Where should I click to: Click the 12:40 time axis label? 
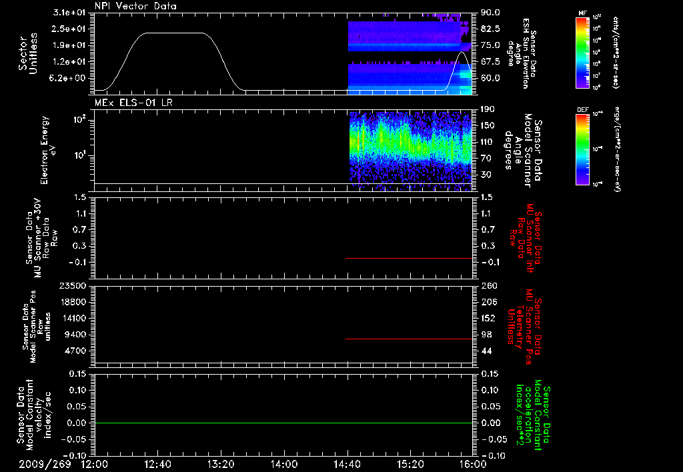(157, 464)
